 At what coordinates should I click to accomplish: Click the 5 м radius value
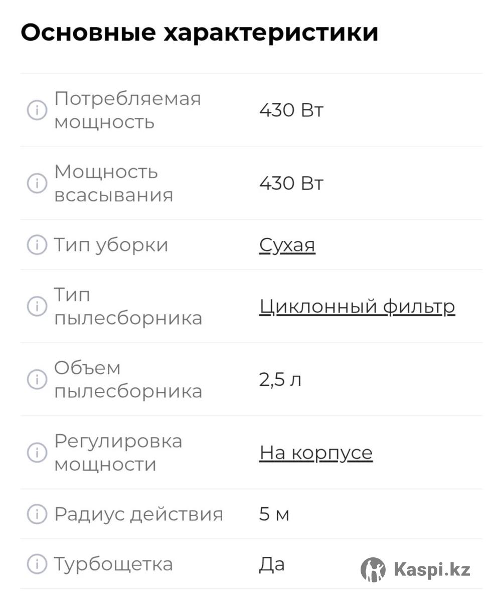274,514
